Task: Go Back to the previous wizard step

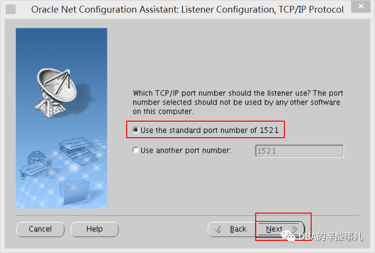Action: (232, 229)
